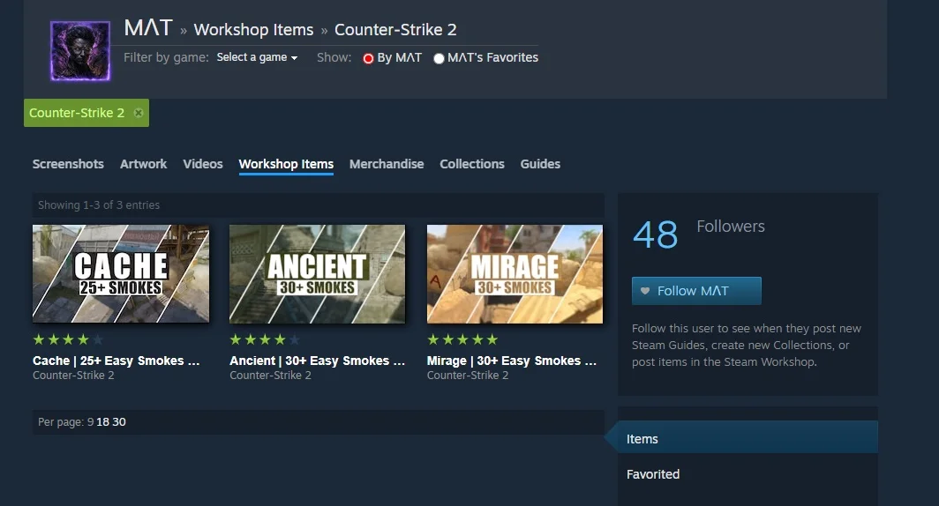Switch to the Merchandise tab
939x506 pixels.
tap(387, 164)
